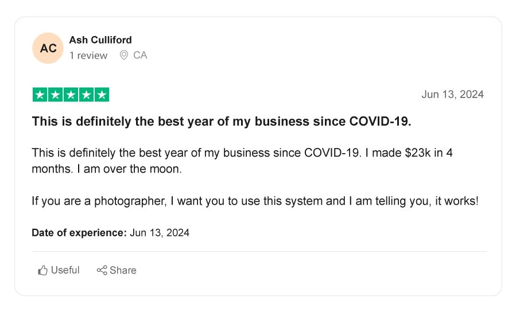Click the fourth green rating star
This screenshot has width=516, height=312.
coord(86,95)
